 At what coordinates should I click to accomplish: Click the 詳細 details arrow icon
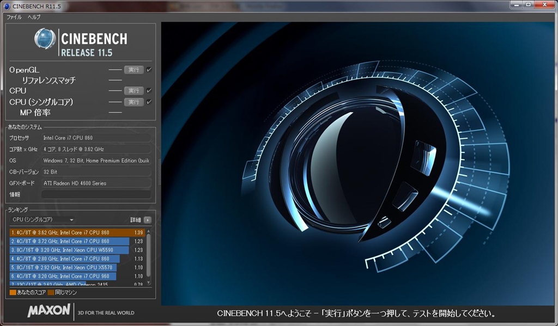(147, 220)
